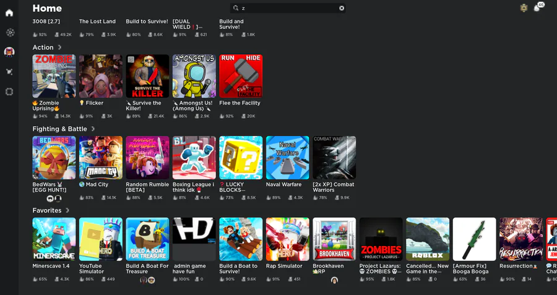Open the HD admin game thumbnail
Viewport: 557px width, 295px height.
194,239
